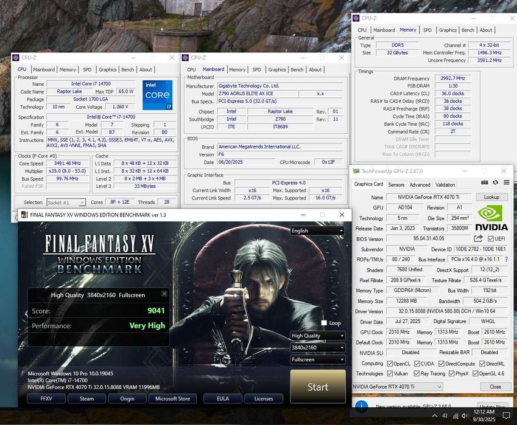Viewport: 517px width, 425px height.
Task: Open the High Quality preset dropdown
Action: coord(317,336)
